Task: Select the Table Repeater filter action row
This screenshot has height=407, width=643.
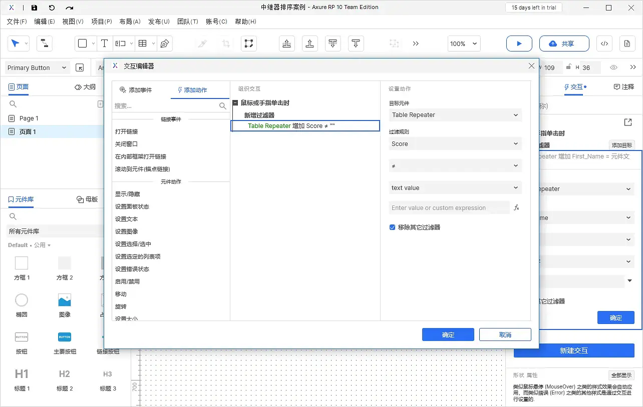Action: (305, 126)
